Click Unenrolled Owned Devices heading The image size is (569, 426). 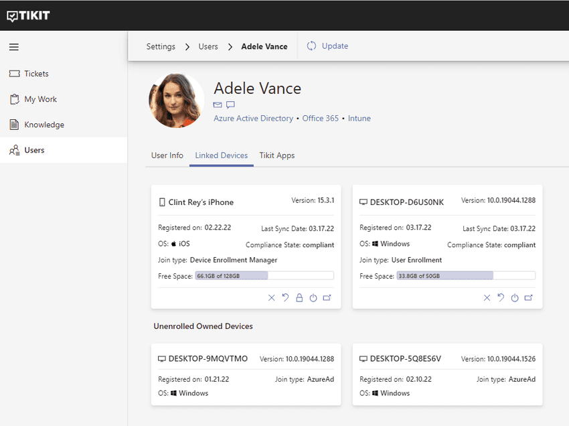click(204, 326)
